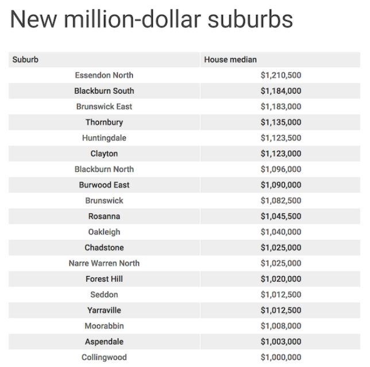370x367 pixels.
Task: Select the Essendon North suburb cell
Action: click(104, 75)
